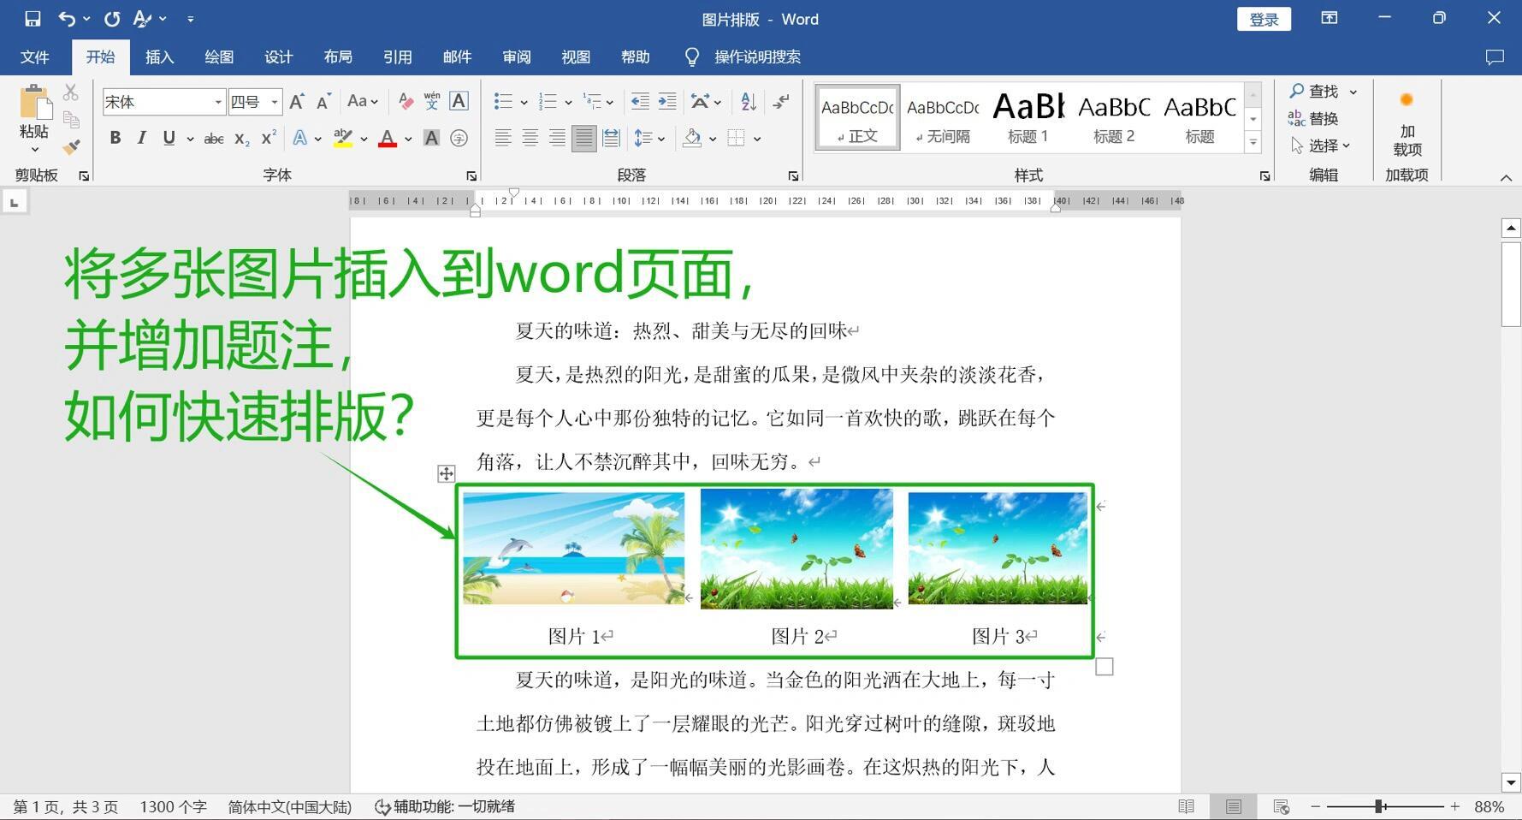Switch to print layout view

click(1233, 806)
